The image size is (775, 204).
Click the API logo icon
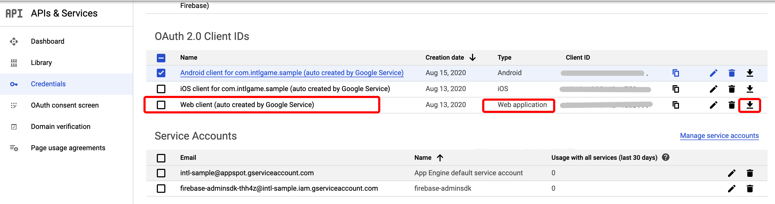tap(14, 13)
